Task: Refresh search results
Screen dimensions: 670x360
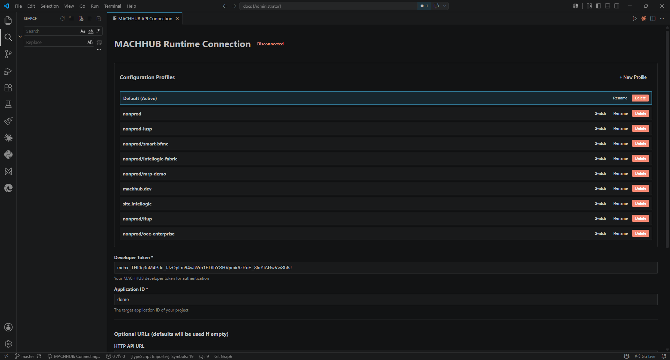Action: tap(62, 18)
